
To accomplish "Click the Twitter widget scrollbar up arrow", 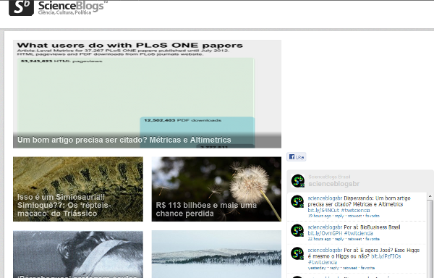I will tap(430, 196).
